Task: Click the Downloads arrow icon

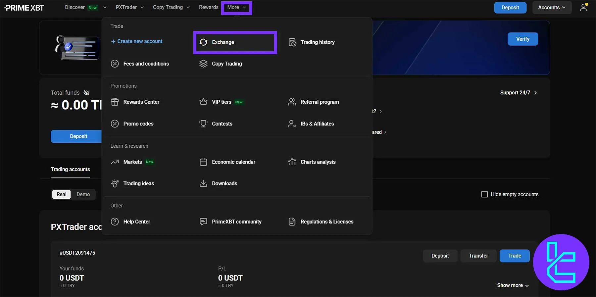Action: [x=203, y=183]
